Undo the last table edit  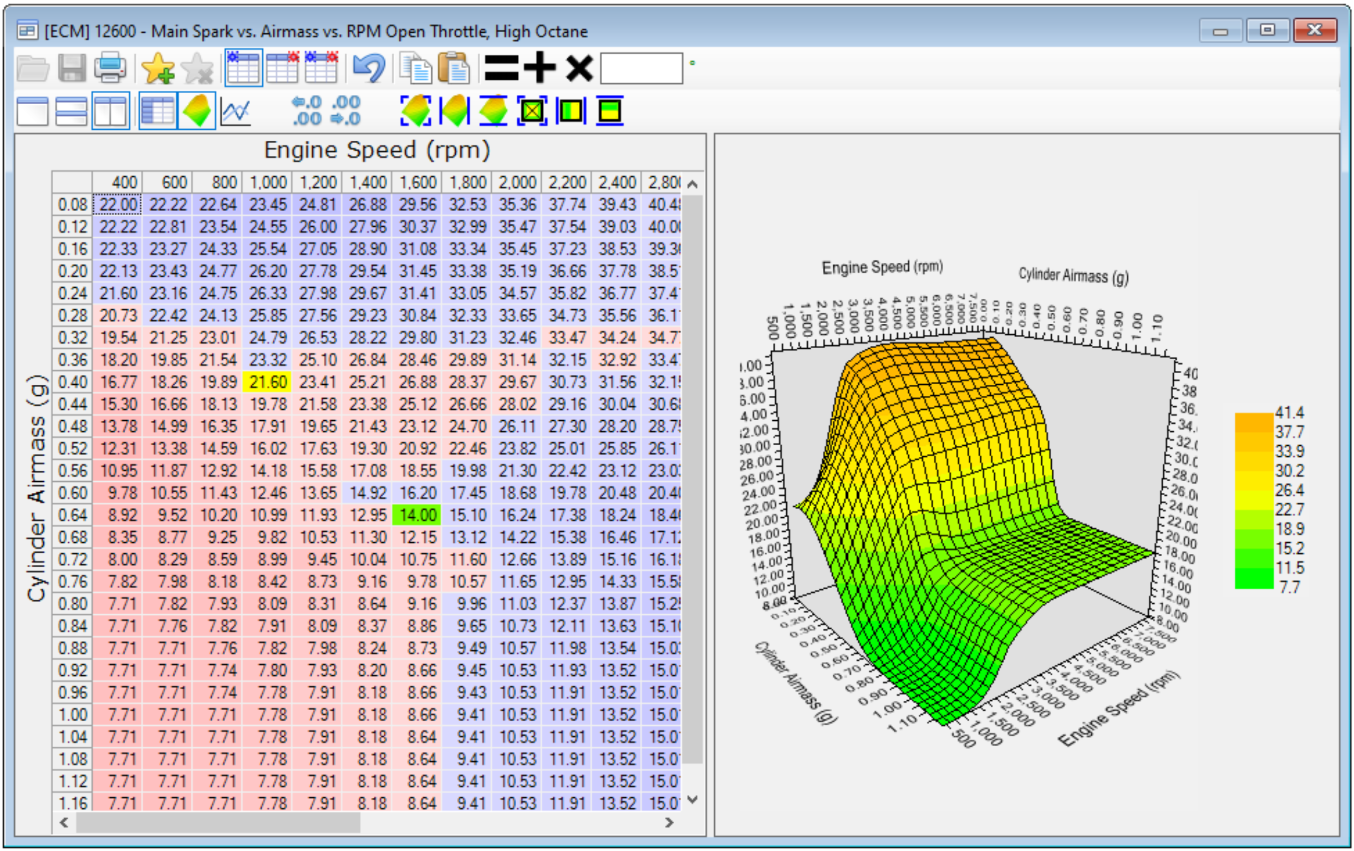[368, 69]
